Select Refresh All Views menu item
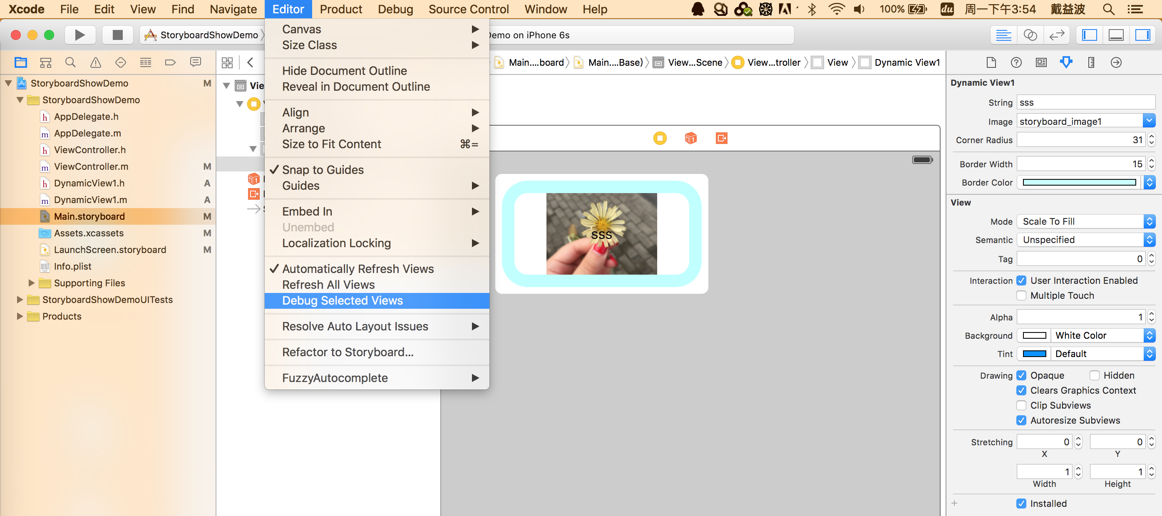 377,285
